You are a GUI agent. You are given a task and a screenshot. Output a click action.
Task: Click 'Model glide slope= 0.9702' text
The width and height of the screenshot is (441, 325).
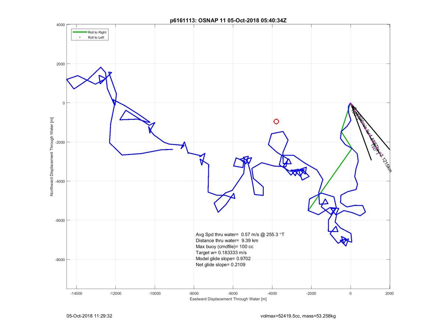coord(223,259)
